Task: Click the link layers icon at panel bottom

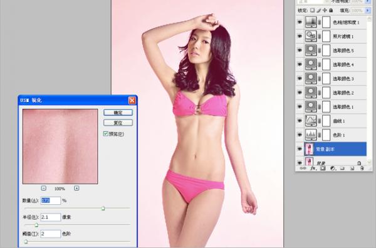Action: point(303,168)
